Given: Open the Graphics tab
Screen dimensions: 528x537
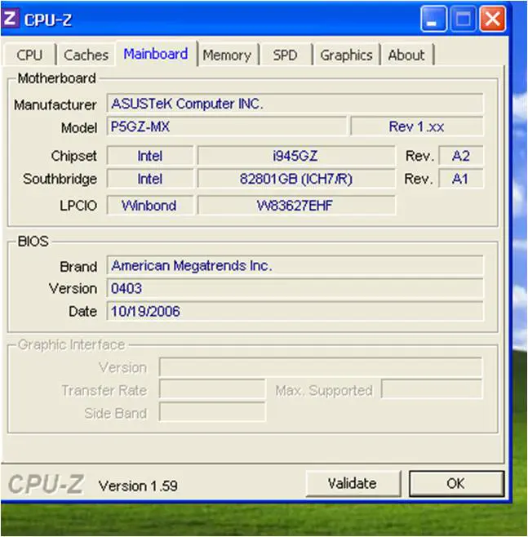Looking at the screenshot, I should pos(346,55).
